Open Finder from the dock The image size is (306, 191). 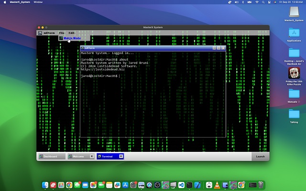coord(45,185)
